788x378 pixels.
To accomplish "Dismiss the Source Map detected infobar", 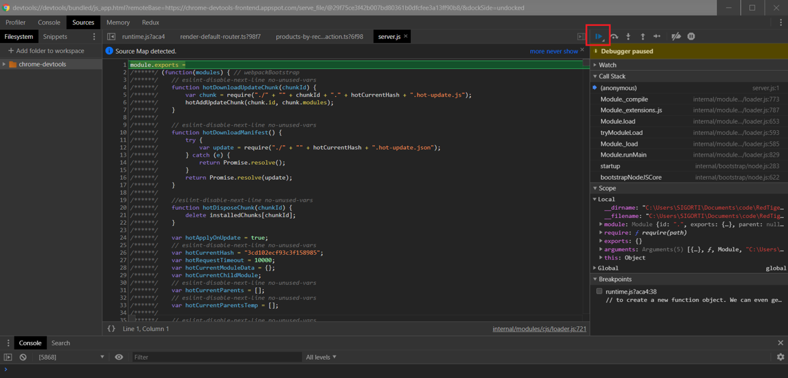I will click(x=583, y=50).
